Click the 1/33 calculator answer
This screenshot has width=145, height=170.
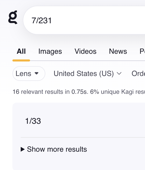[x=33, y=121]
